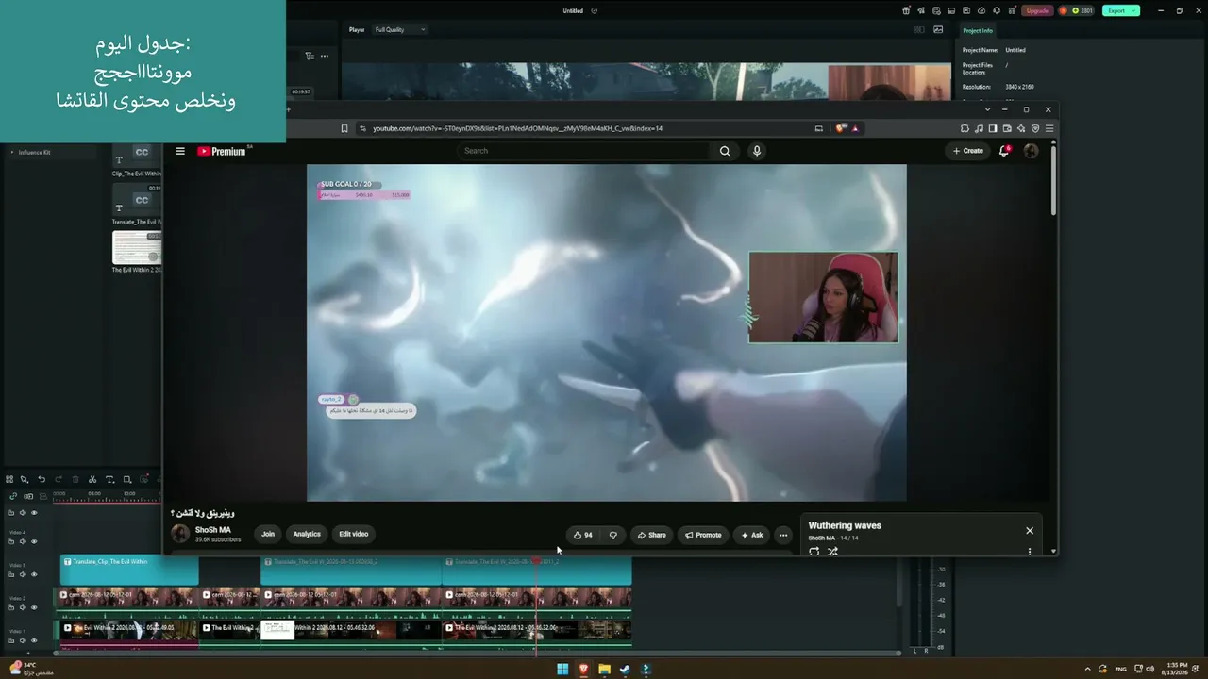Open the timeline layout grid icon
The image size is (1208, 679).
tap(9, 479)
